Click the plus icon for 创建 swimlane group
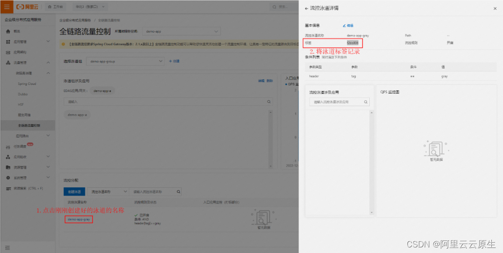 [170, 61]
